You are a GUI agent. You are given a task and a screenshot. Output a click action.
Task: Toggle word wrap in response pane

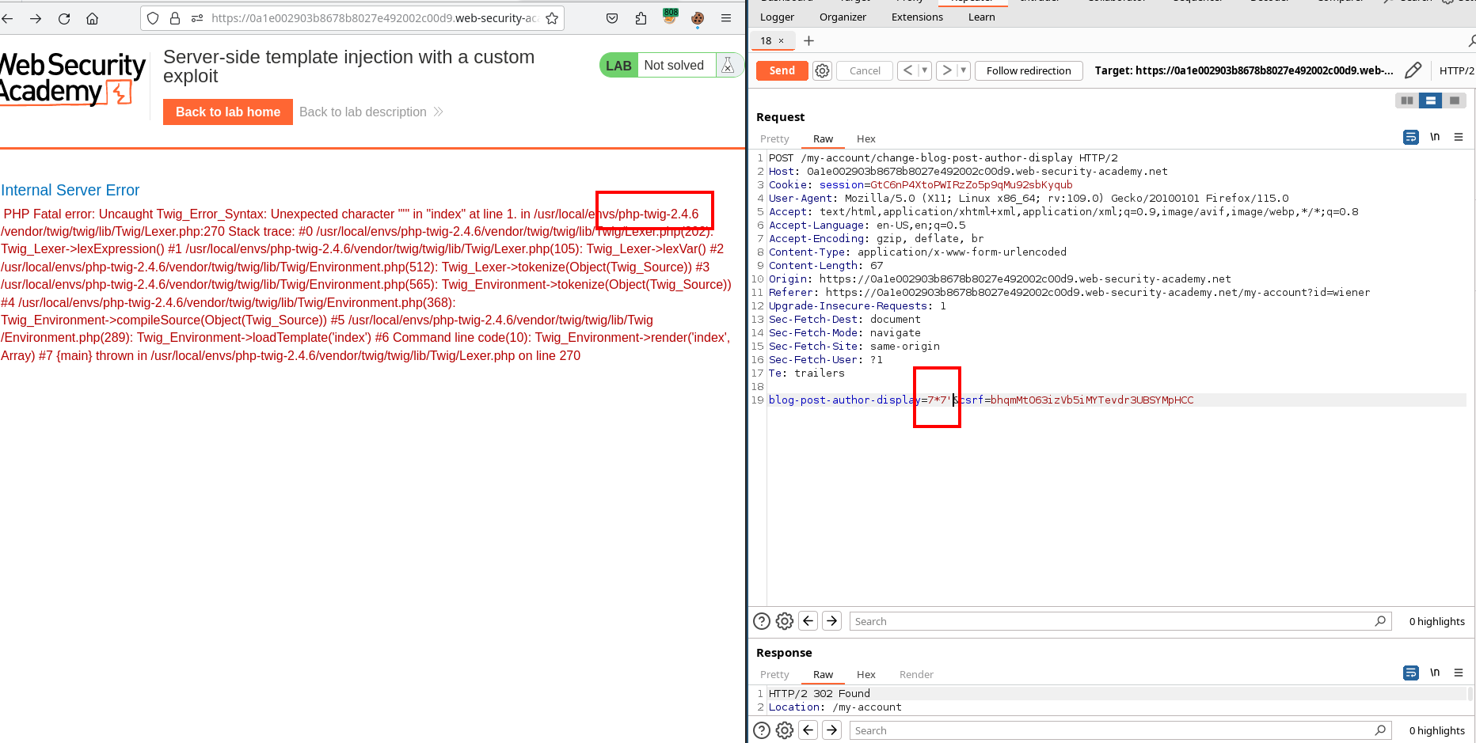1411,673
